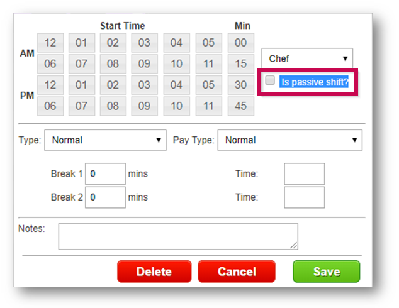Pick 06 in the PM start time

(50, 106)
